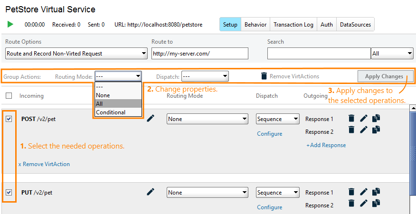Uncheck the POST /v2/pet operation checkbox

coord(9,119)
